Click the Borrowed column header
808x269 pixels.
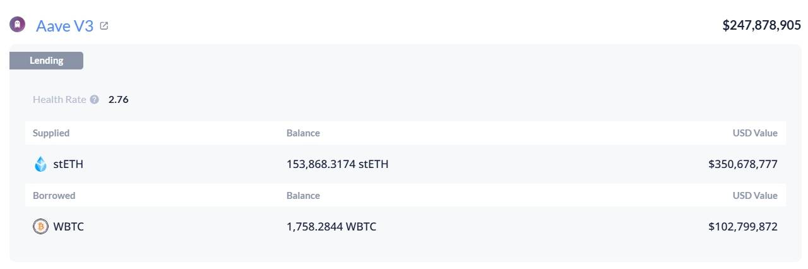click(54, 196)
